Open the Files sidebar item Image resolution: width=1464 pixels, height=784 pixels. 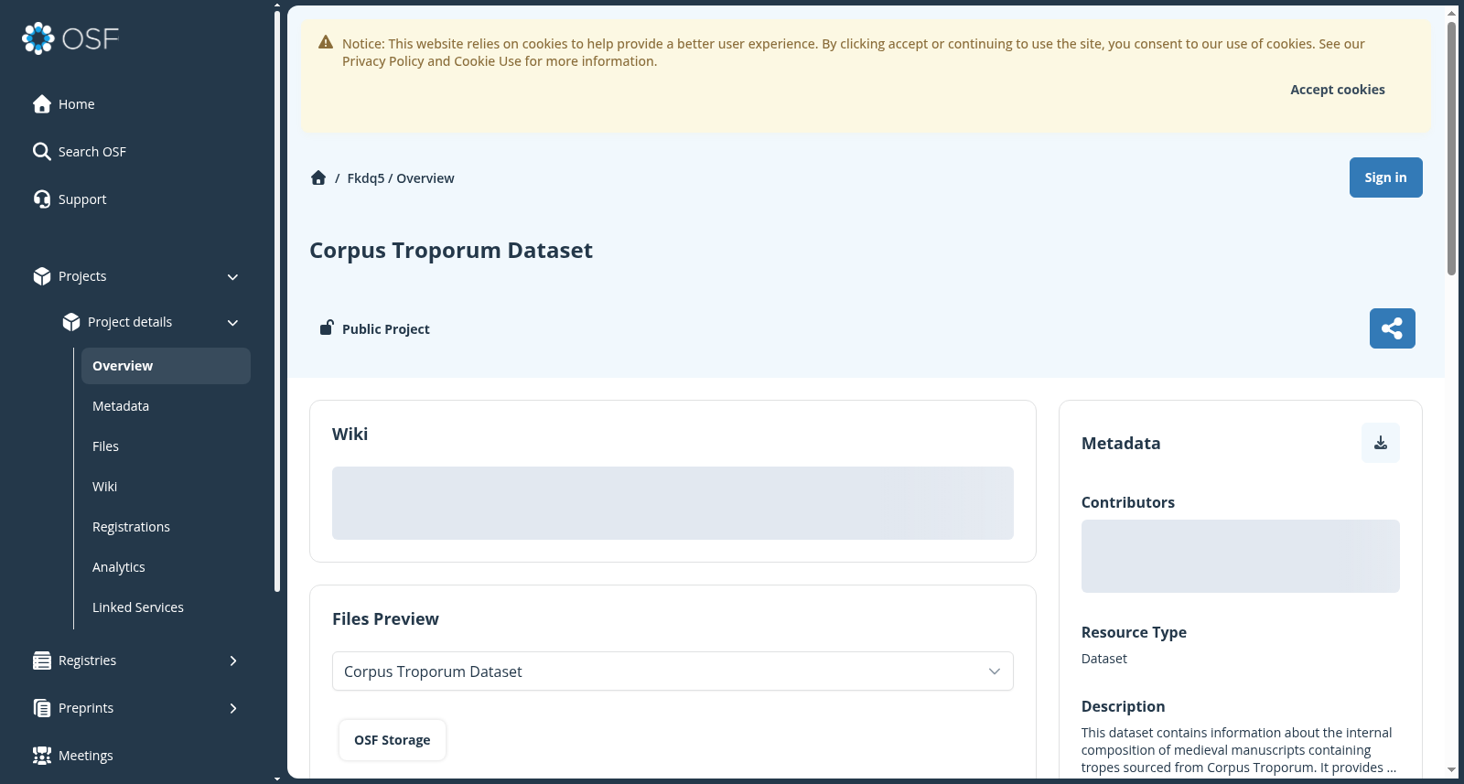point(166,446)
